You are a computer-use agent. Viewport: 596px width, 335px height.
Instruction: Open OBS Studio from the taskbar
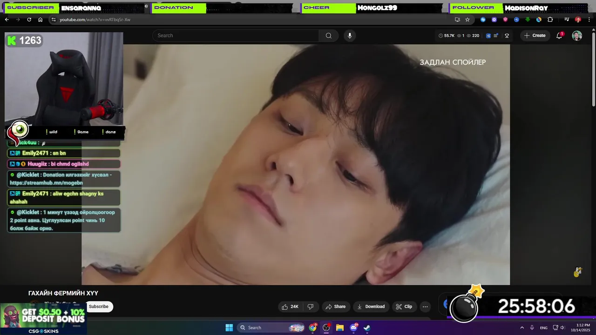coord(326,328)
